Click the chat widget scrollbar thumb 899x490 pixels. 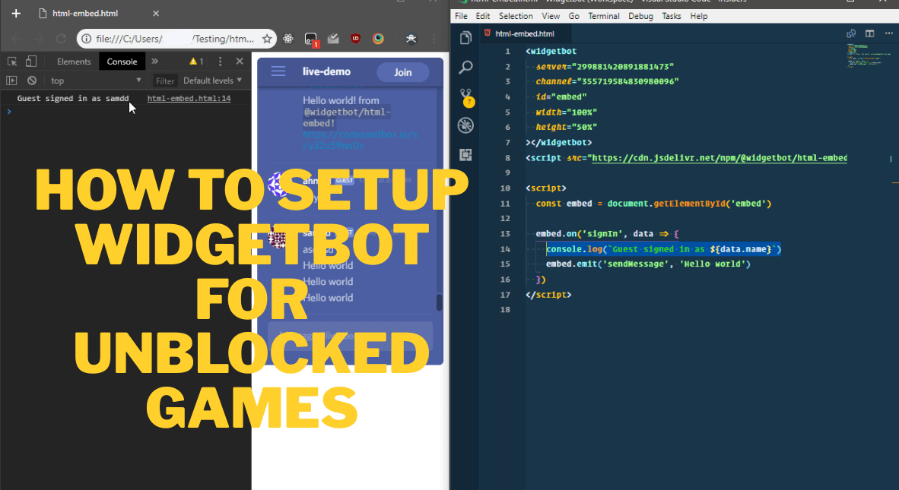pos(439,302)
